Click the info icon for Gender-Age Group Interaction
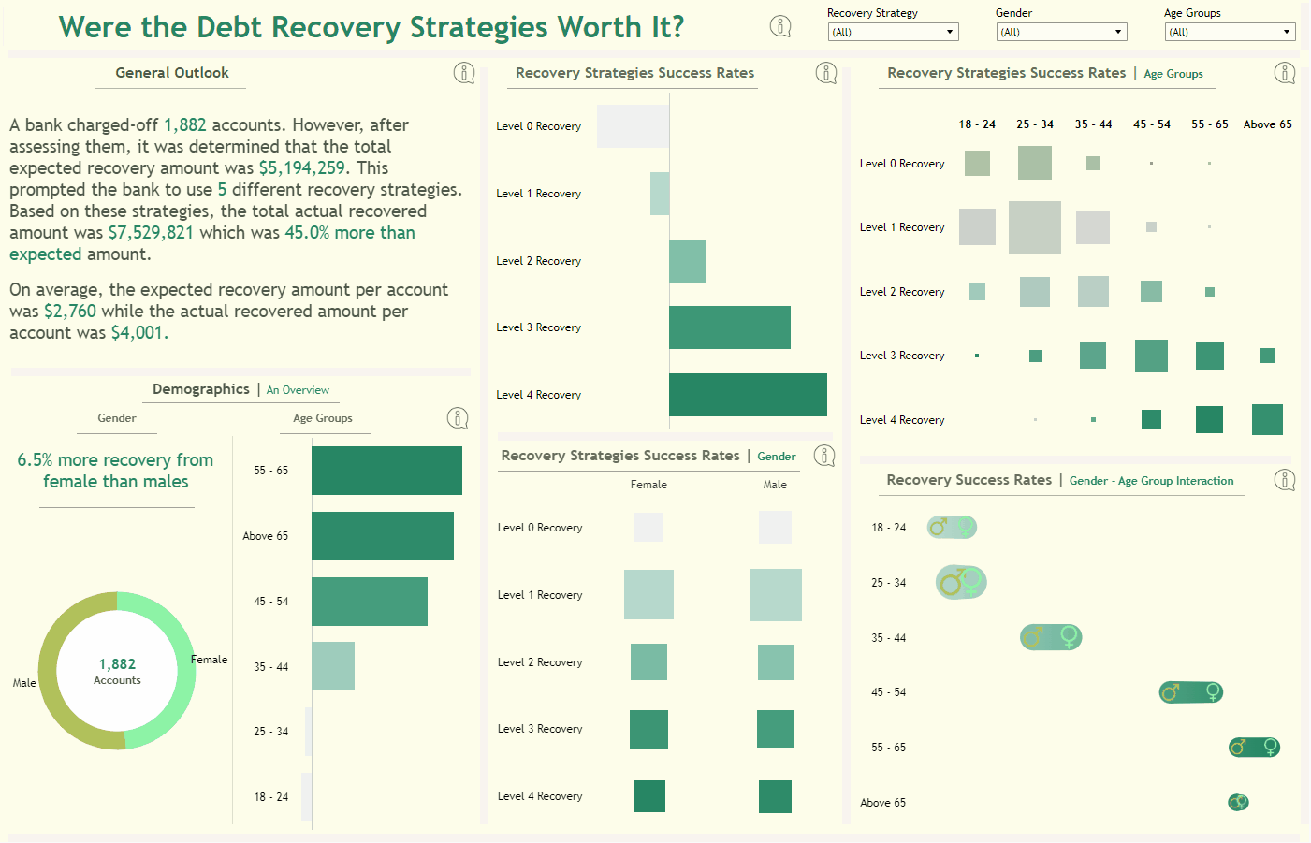 [x=1285, y=479]
